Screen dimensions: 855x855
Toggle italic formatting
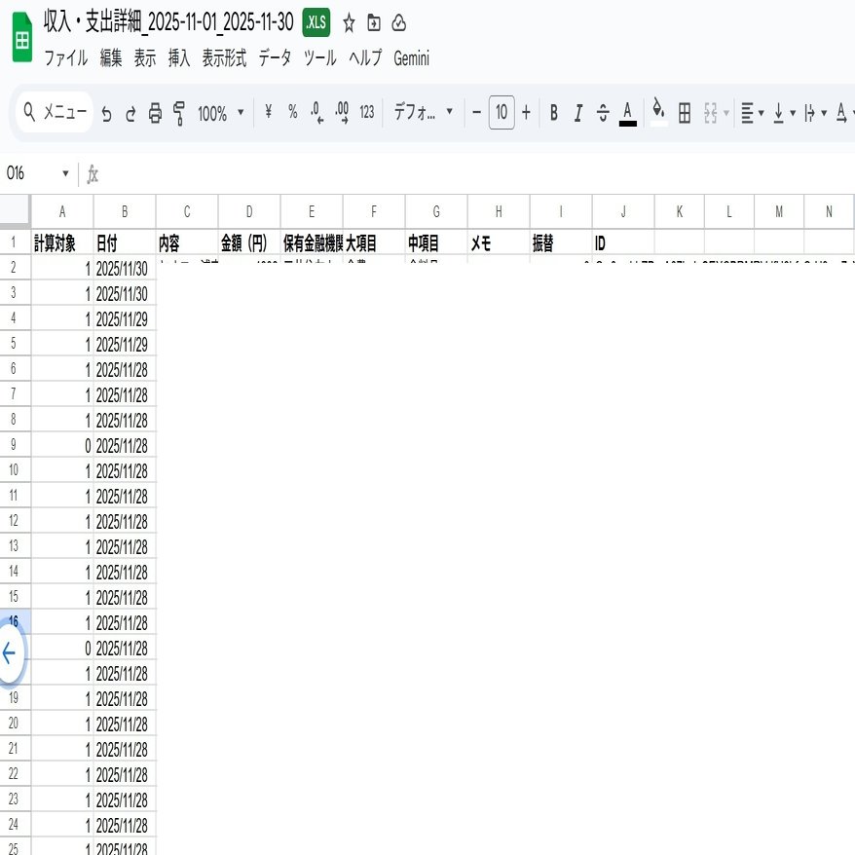coord(576,112)
